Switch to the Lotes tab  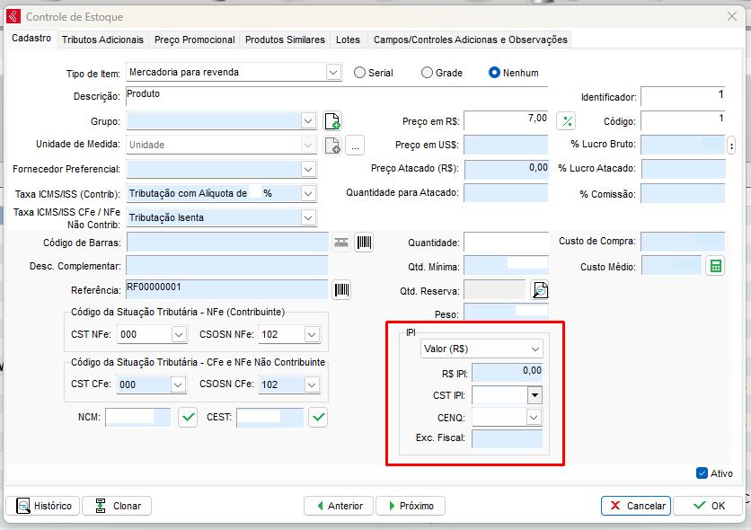[348, 40]
